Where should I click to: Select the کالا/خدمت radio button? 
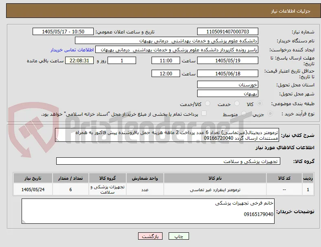click(x=208, y=104)
